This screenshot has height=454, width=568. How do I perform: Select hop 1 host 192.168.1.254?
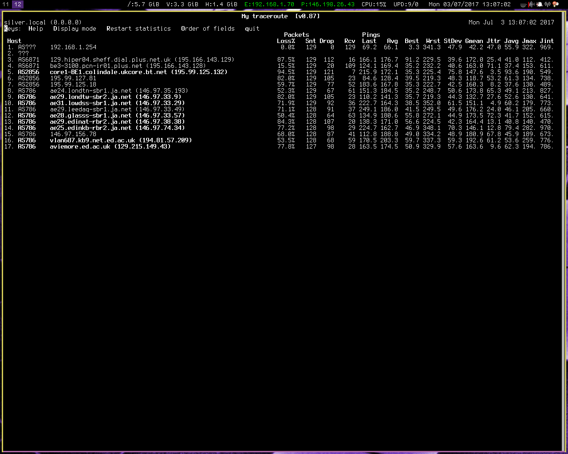tap(73, 47)
